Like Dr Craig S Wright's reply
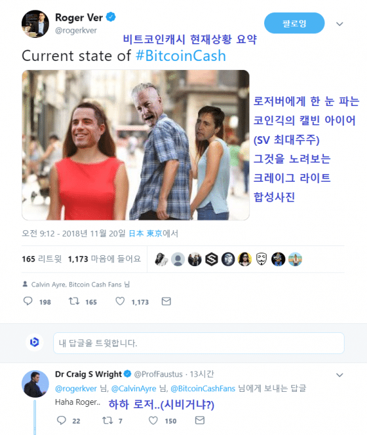Image resolution: width=367 pixels, height=435 pixels. [x=153, y=421]
